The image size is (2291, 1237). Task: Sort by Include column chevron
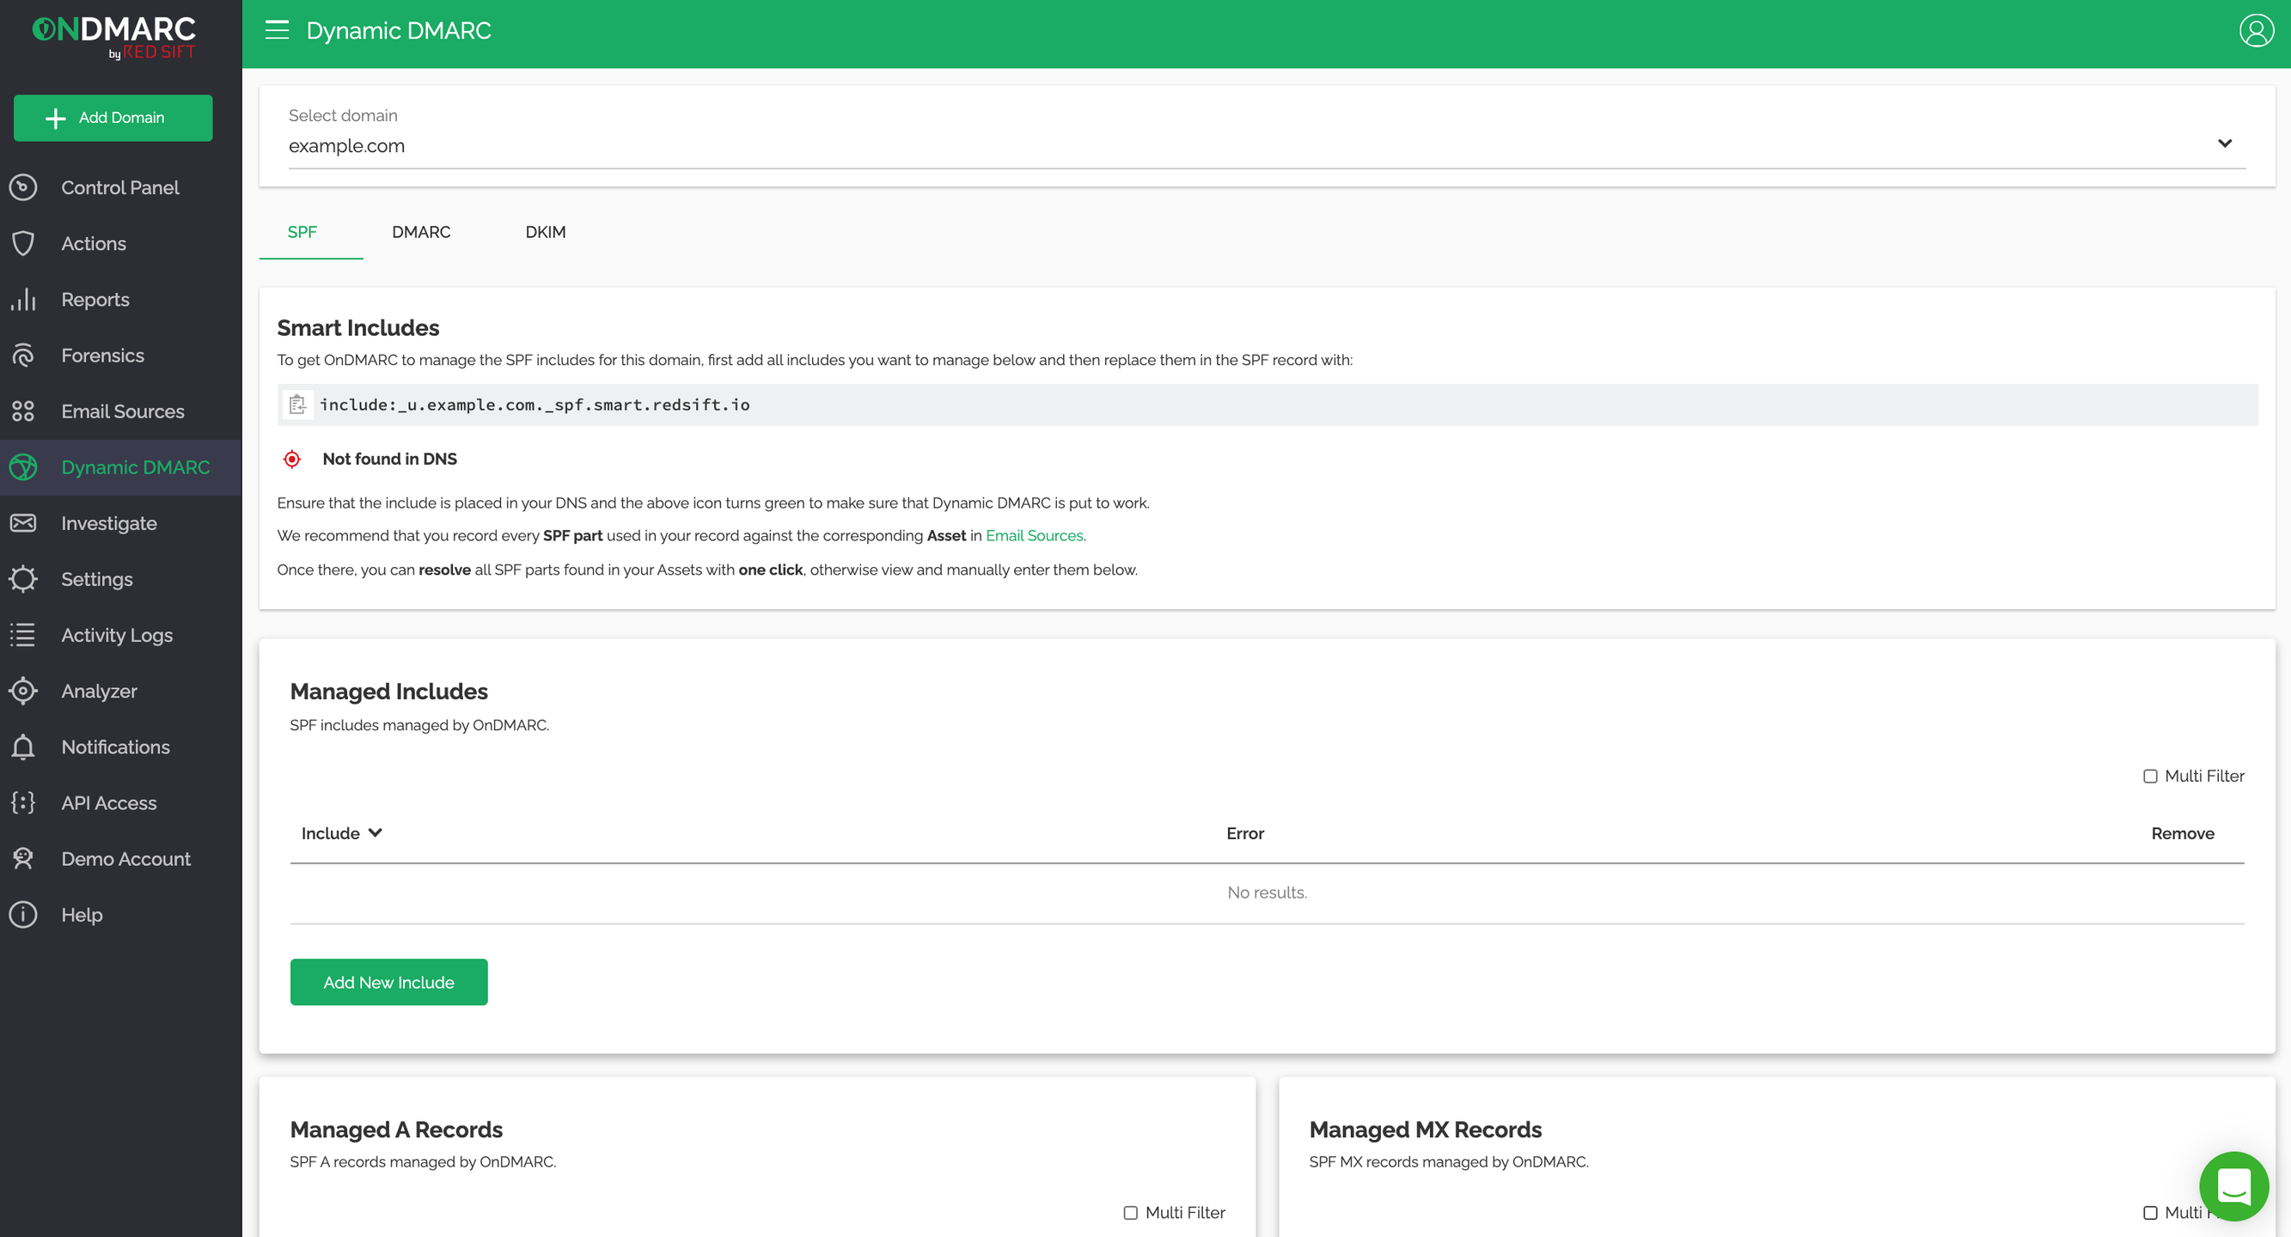click(376, 833)
